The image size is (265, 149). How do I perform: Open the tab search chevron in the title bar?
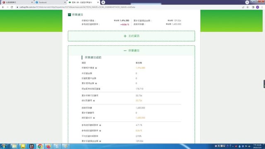247,2
